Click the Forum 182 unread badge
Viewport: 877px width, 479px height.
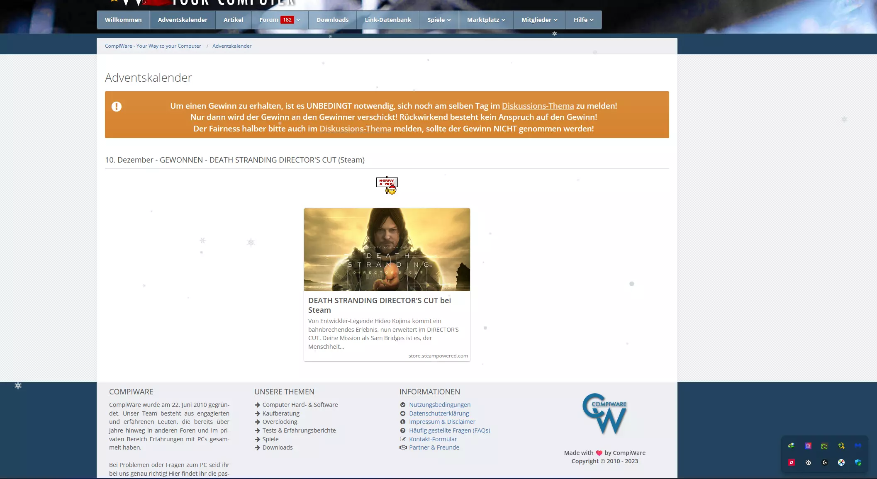pos(287,20)
